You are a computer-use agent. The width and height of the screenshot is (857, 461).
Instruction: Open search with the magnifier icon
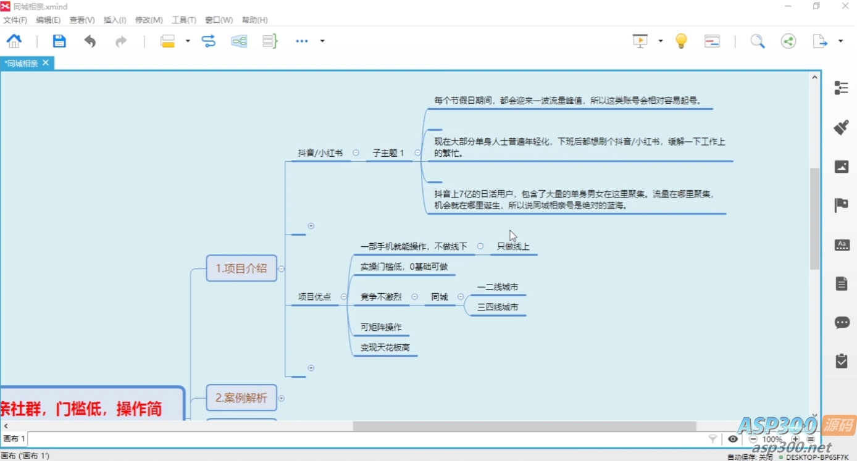click(758, 41)
